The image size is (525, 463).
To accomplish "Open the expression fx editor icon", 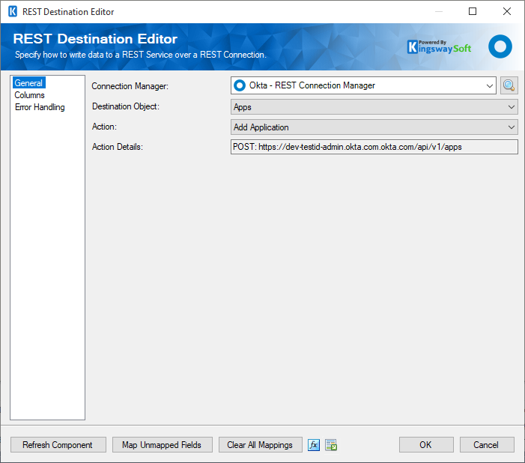I will coord(314,445).
